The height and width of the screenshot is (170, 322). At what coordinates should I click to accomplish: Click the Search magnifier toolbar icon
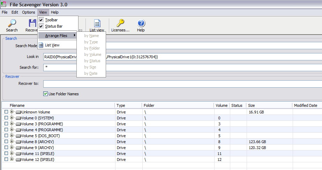click(x=12, y=23)
